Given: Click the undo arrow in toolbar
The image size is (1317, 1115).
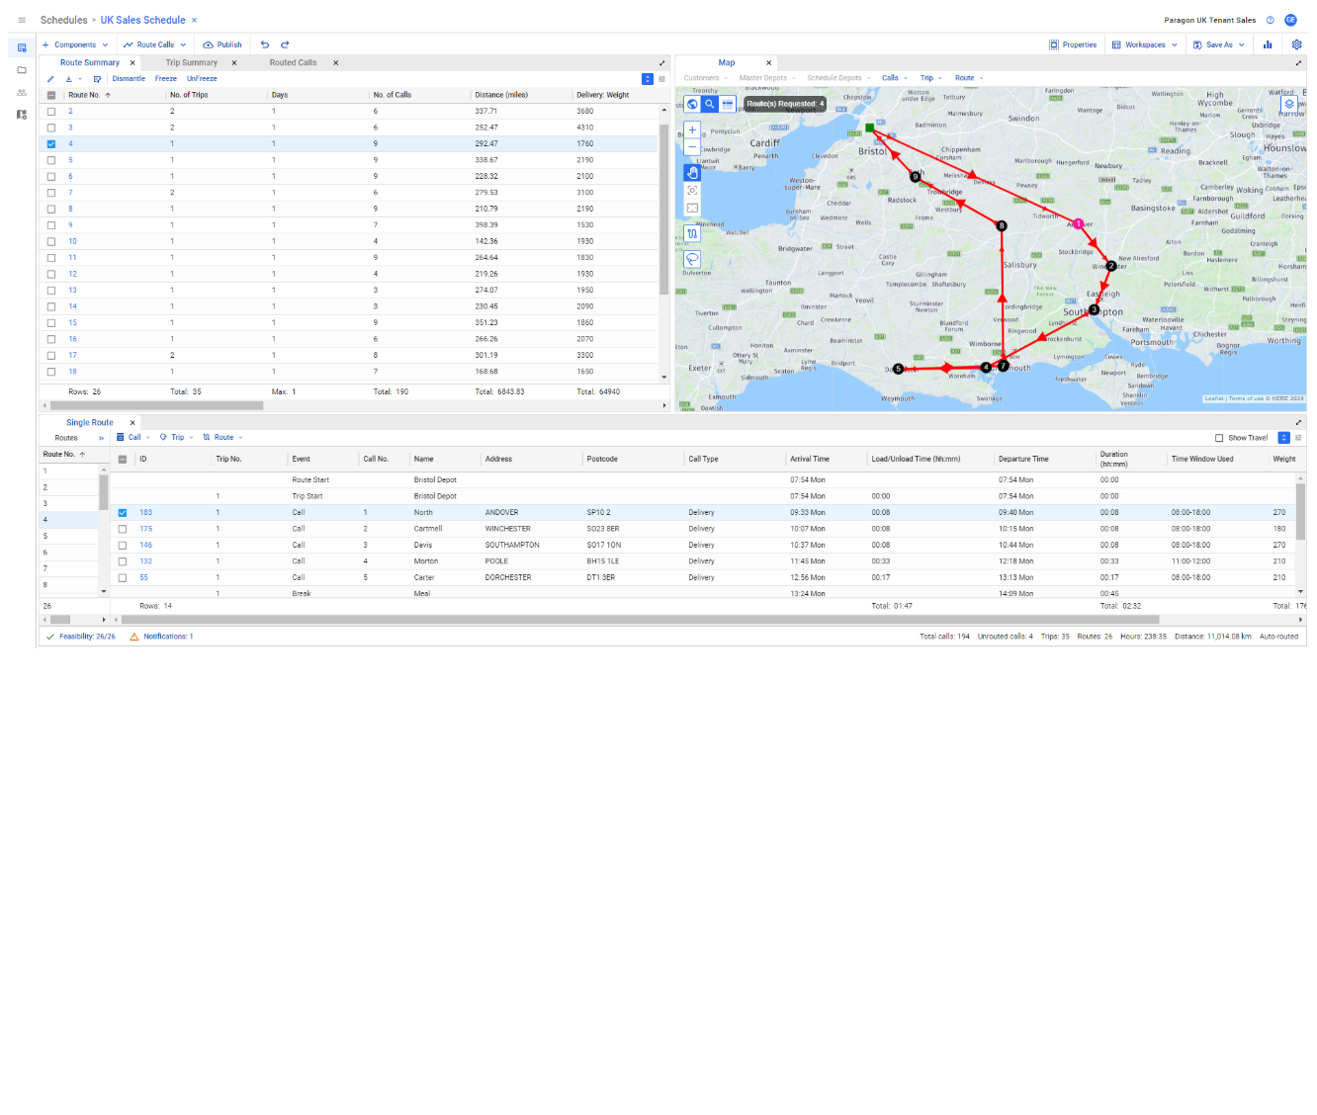Looking at the screenshot, I should [x=265, y=44].
